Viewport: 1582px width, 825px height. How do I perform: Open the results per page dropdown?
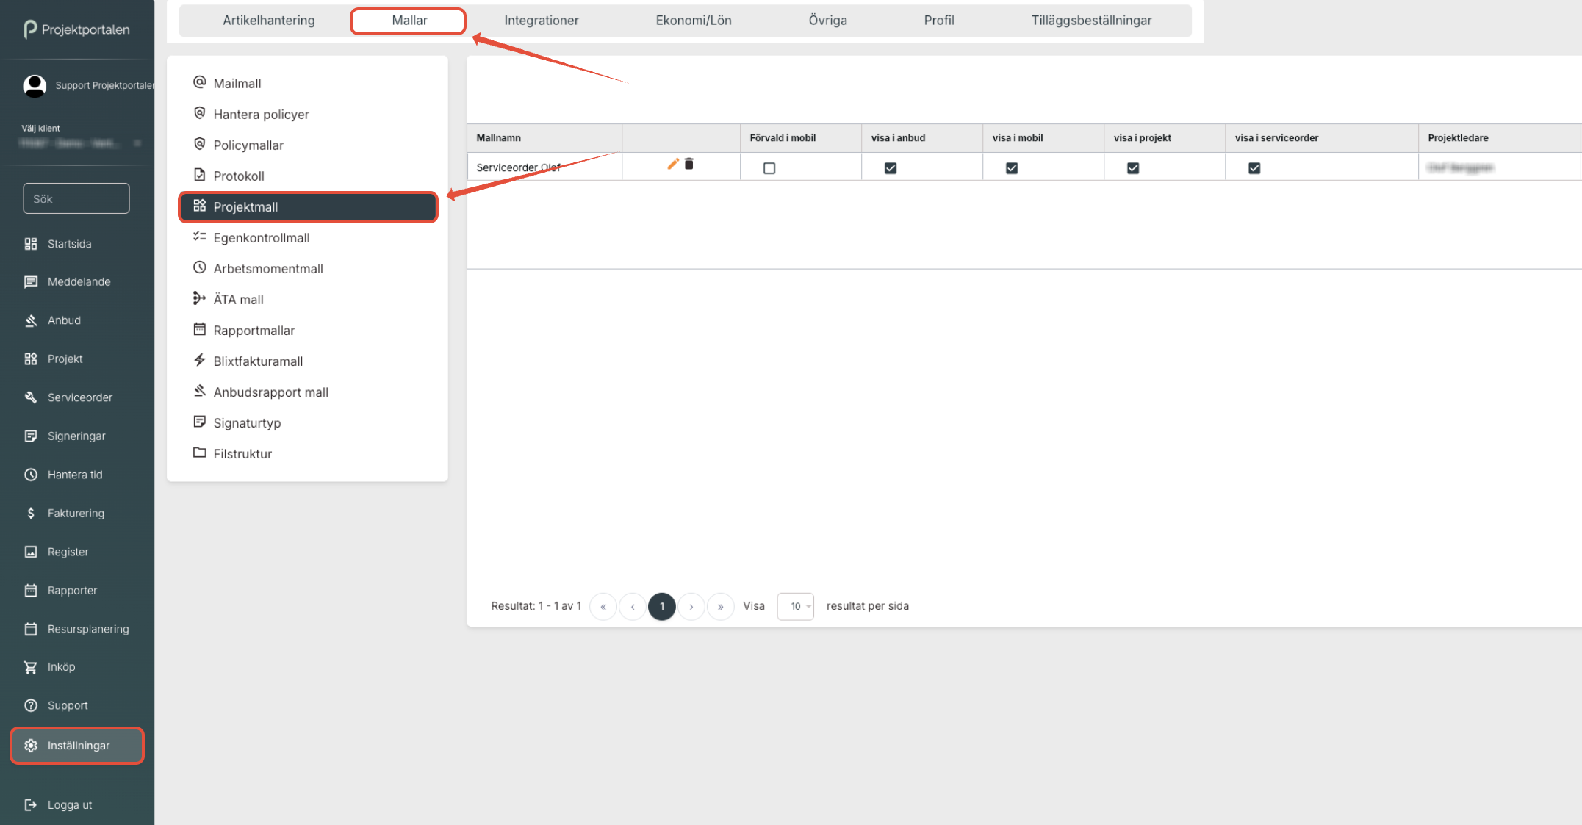pyautogui.click(x=795, y=606)
